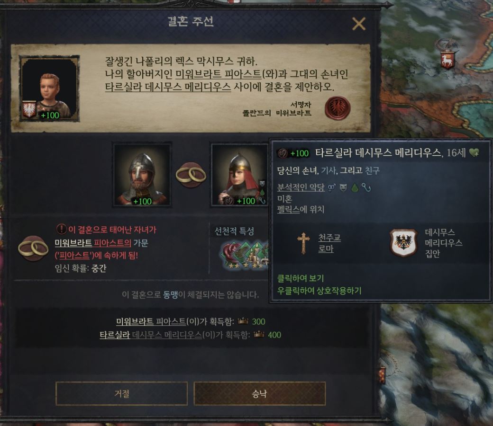
Task: Click the wedding rings icon beside matrilineal warning
Action: 33,248
